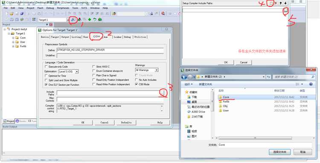320x163 pixels.
Task: Toggle Strict ANSI C checkbox
Action: click(94, 66)
